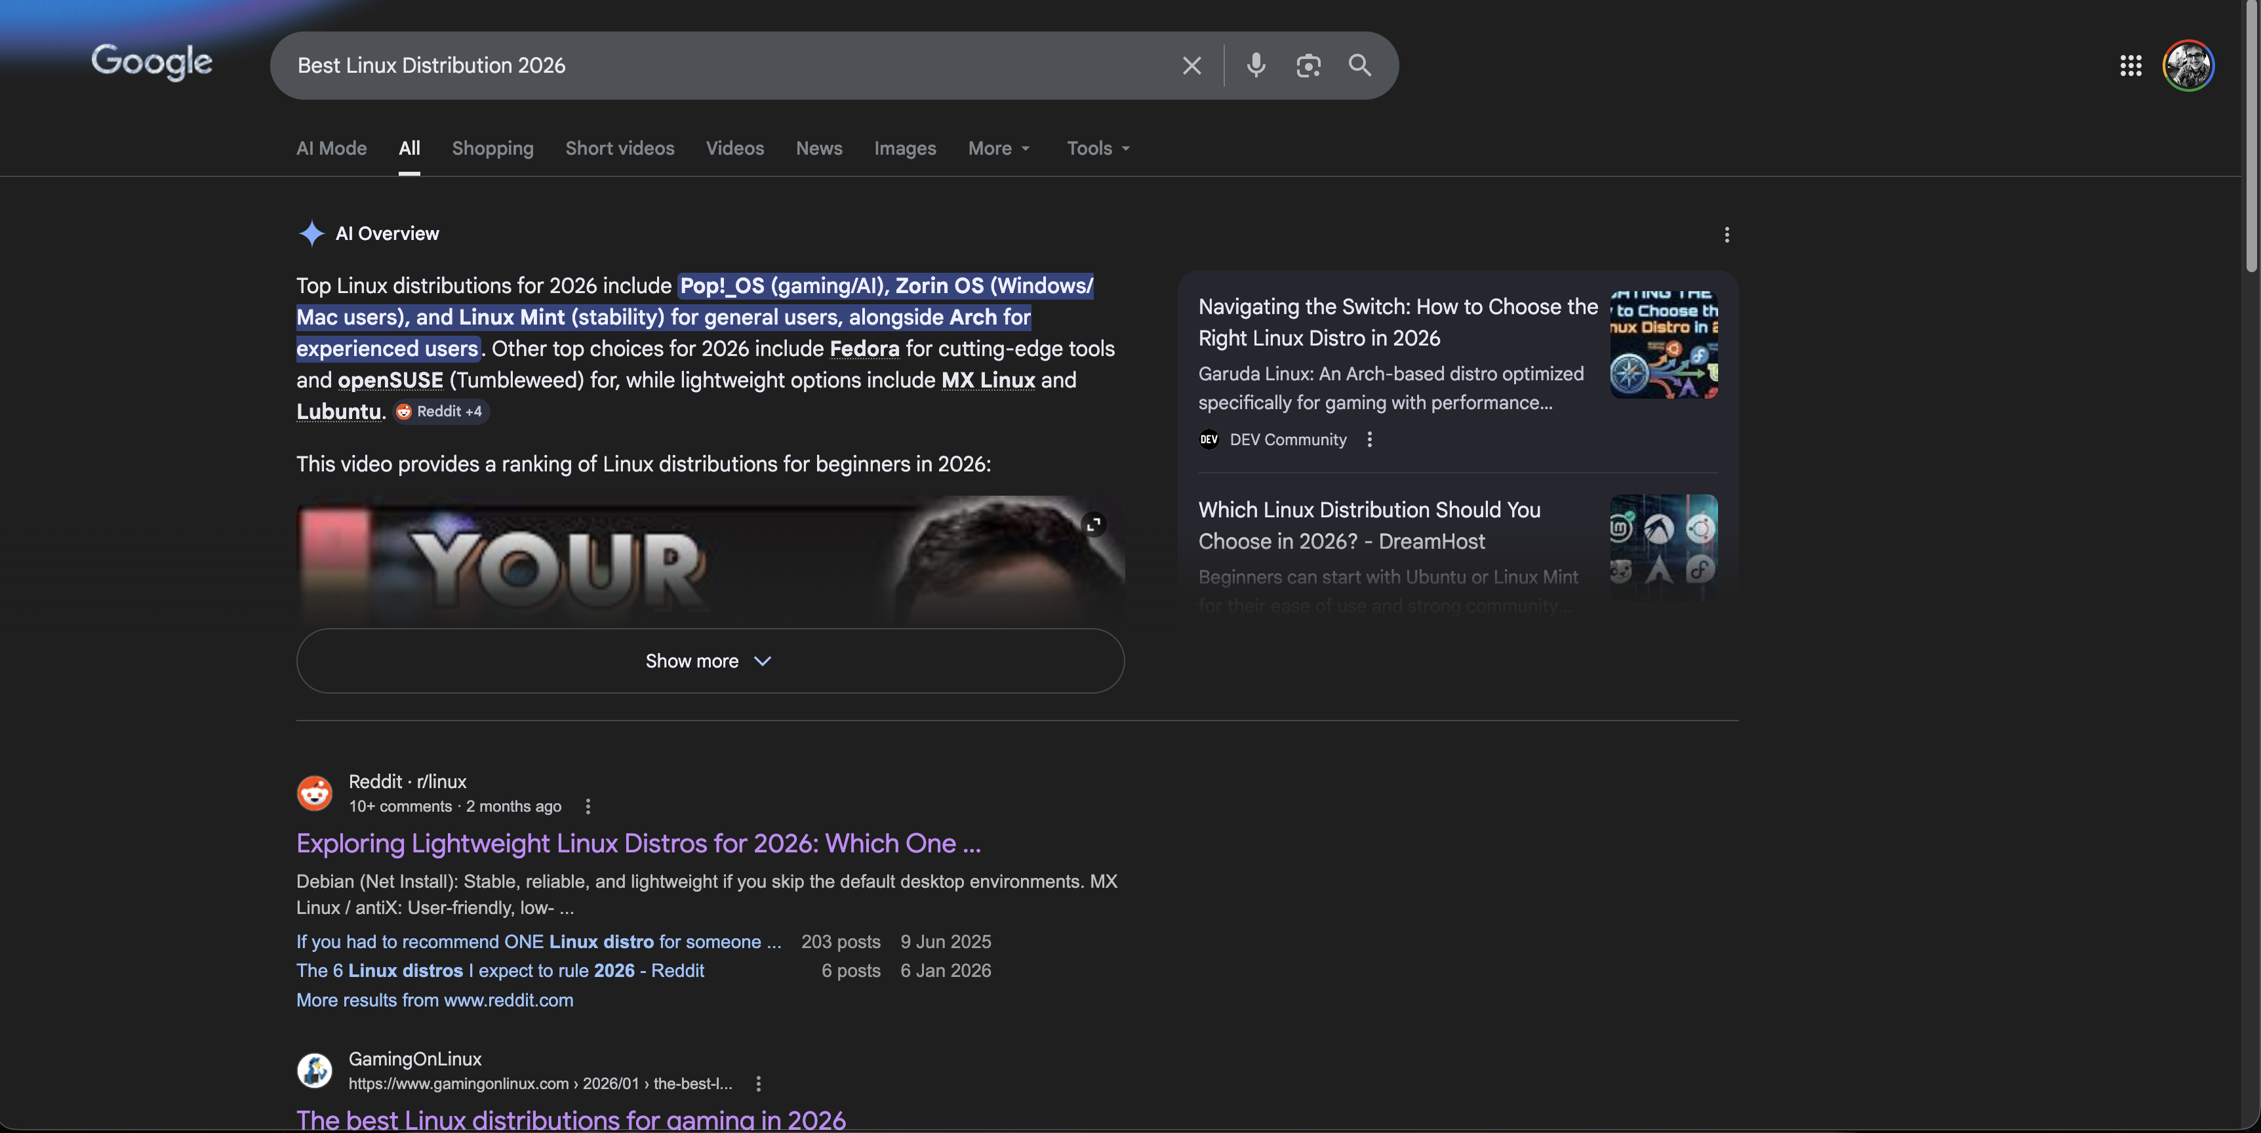Click the user profile avatar picture
Viewport: 2261px width, 1133px height.
[2188, 65]
